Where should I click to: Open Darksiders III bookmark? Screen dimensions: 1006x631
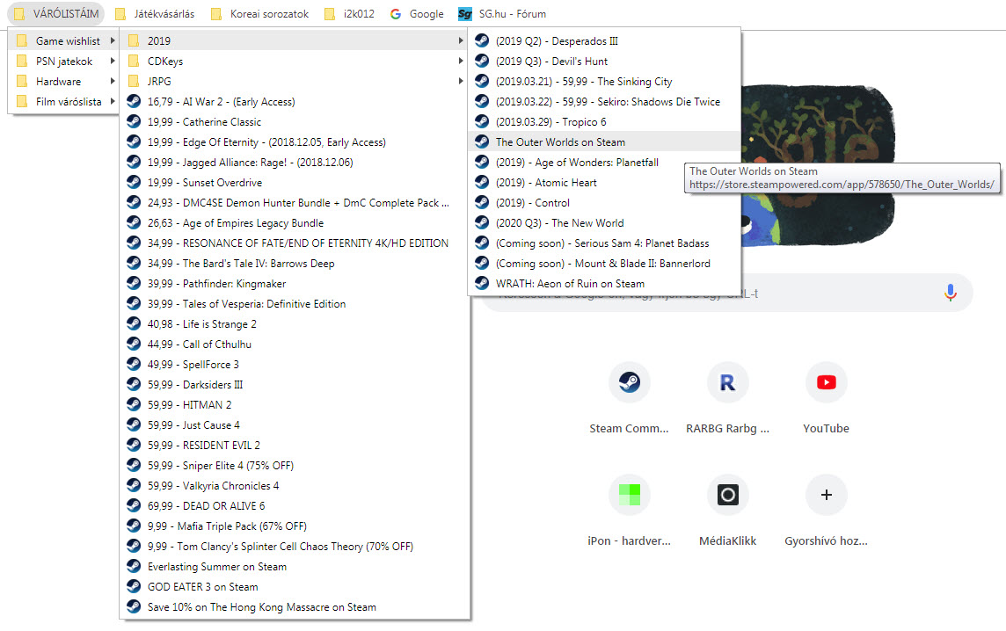pos(295,385)
